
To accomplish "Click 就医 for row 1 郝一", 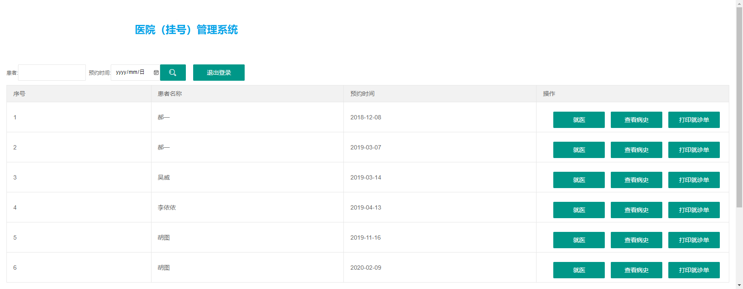I will click(x=579, y=120).
